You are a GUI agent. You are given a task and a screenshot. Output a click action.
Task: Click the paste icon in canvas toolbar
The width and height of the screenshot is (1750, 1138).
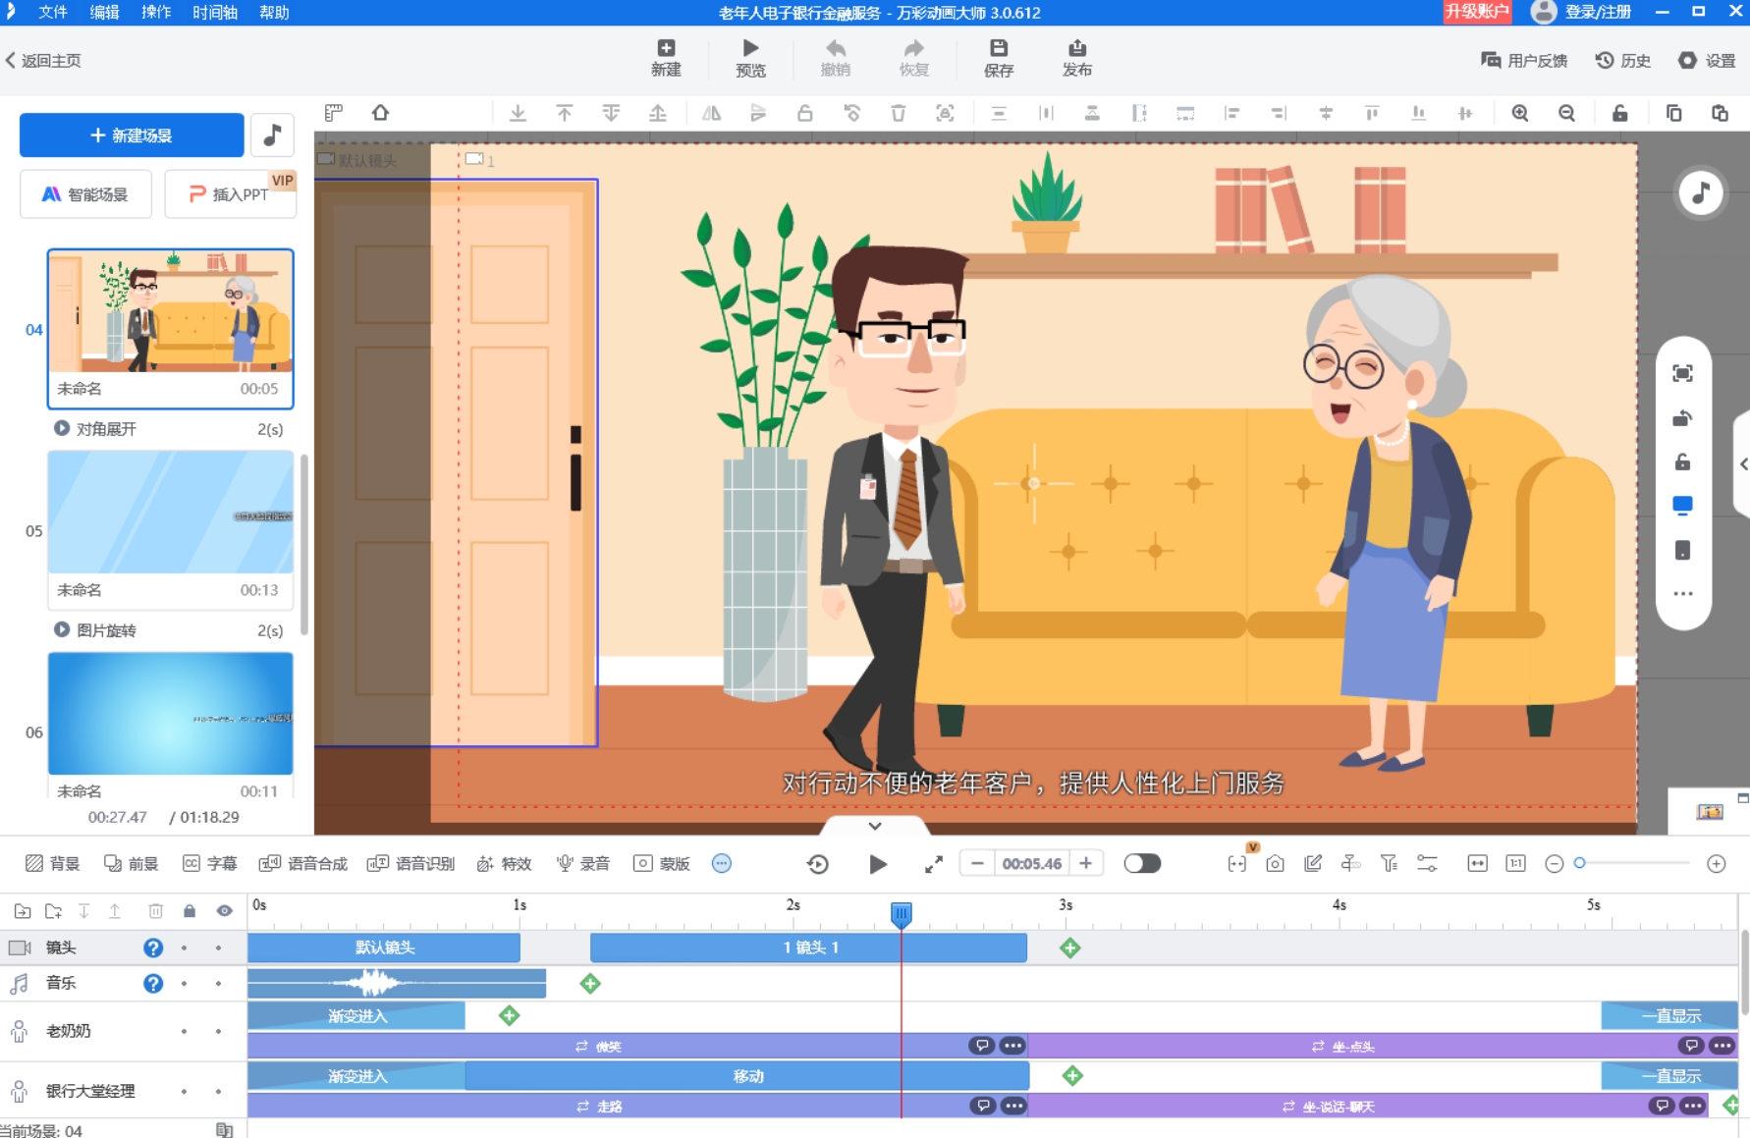click(1720, 113)
